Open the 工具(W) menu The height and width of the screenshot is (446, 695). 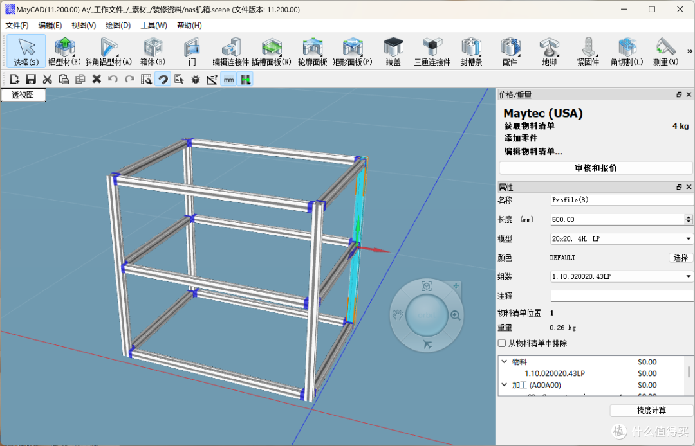coord(154,25)
